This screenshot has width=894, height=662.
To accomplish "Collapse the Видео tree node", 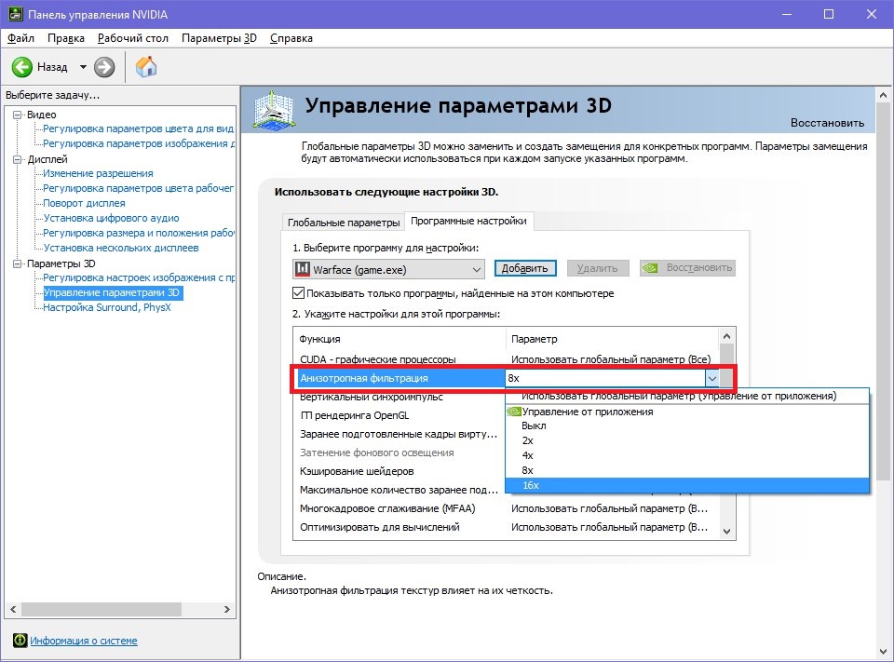I will click(18, 115).
